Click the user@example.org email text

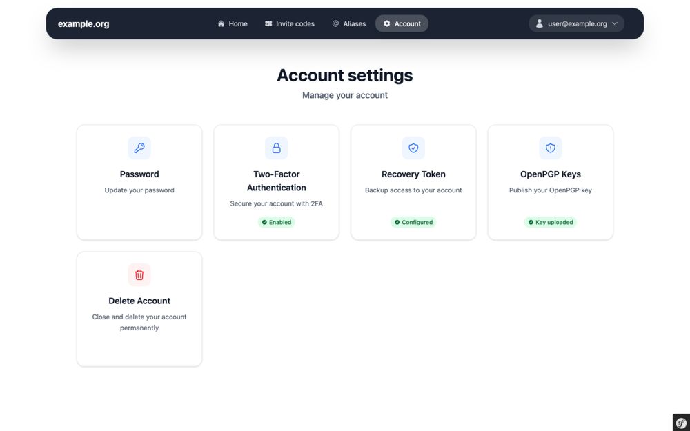[x=578, y=23]
